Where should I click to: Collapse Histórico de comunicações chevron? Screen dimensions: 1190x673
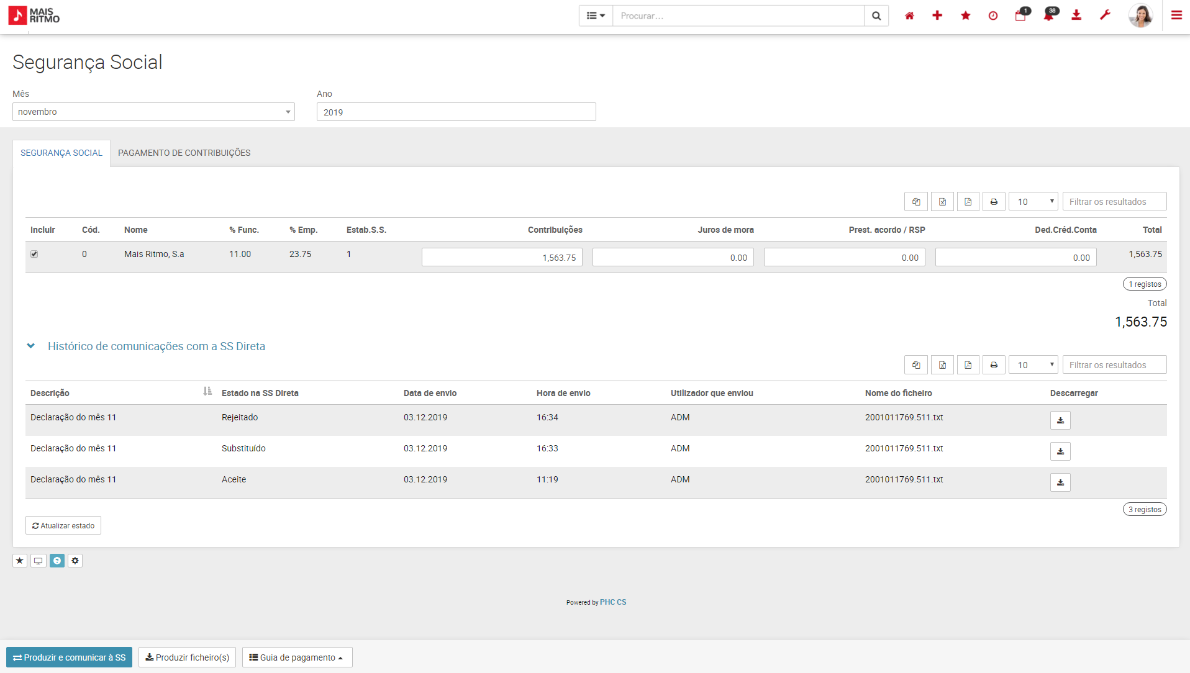coord(30,346)
